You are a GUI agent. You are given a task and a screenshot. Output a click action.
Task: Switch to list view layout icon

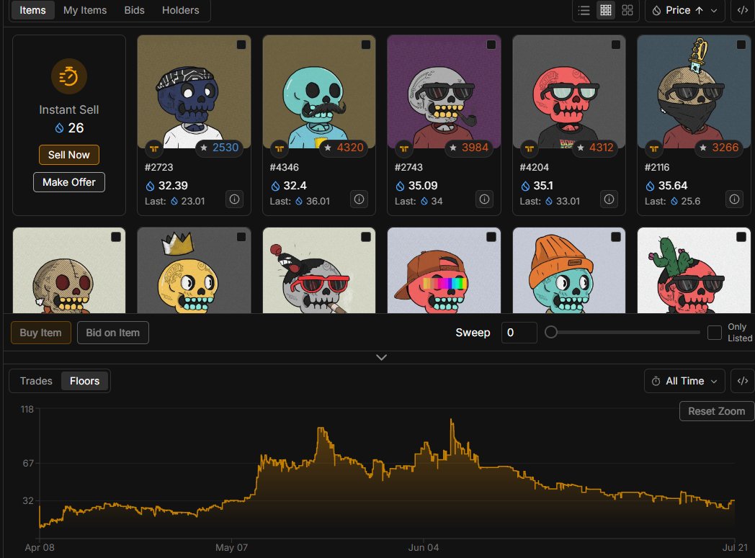(x=584, y=10)
